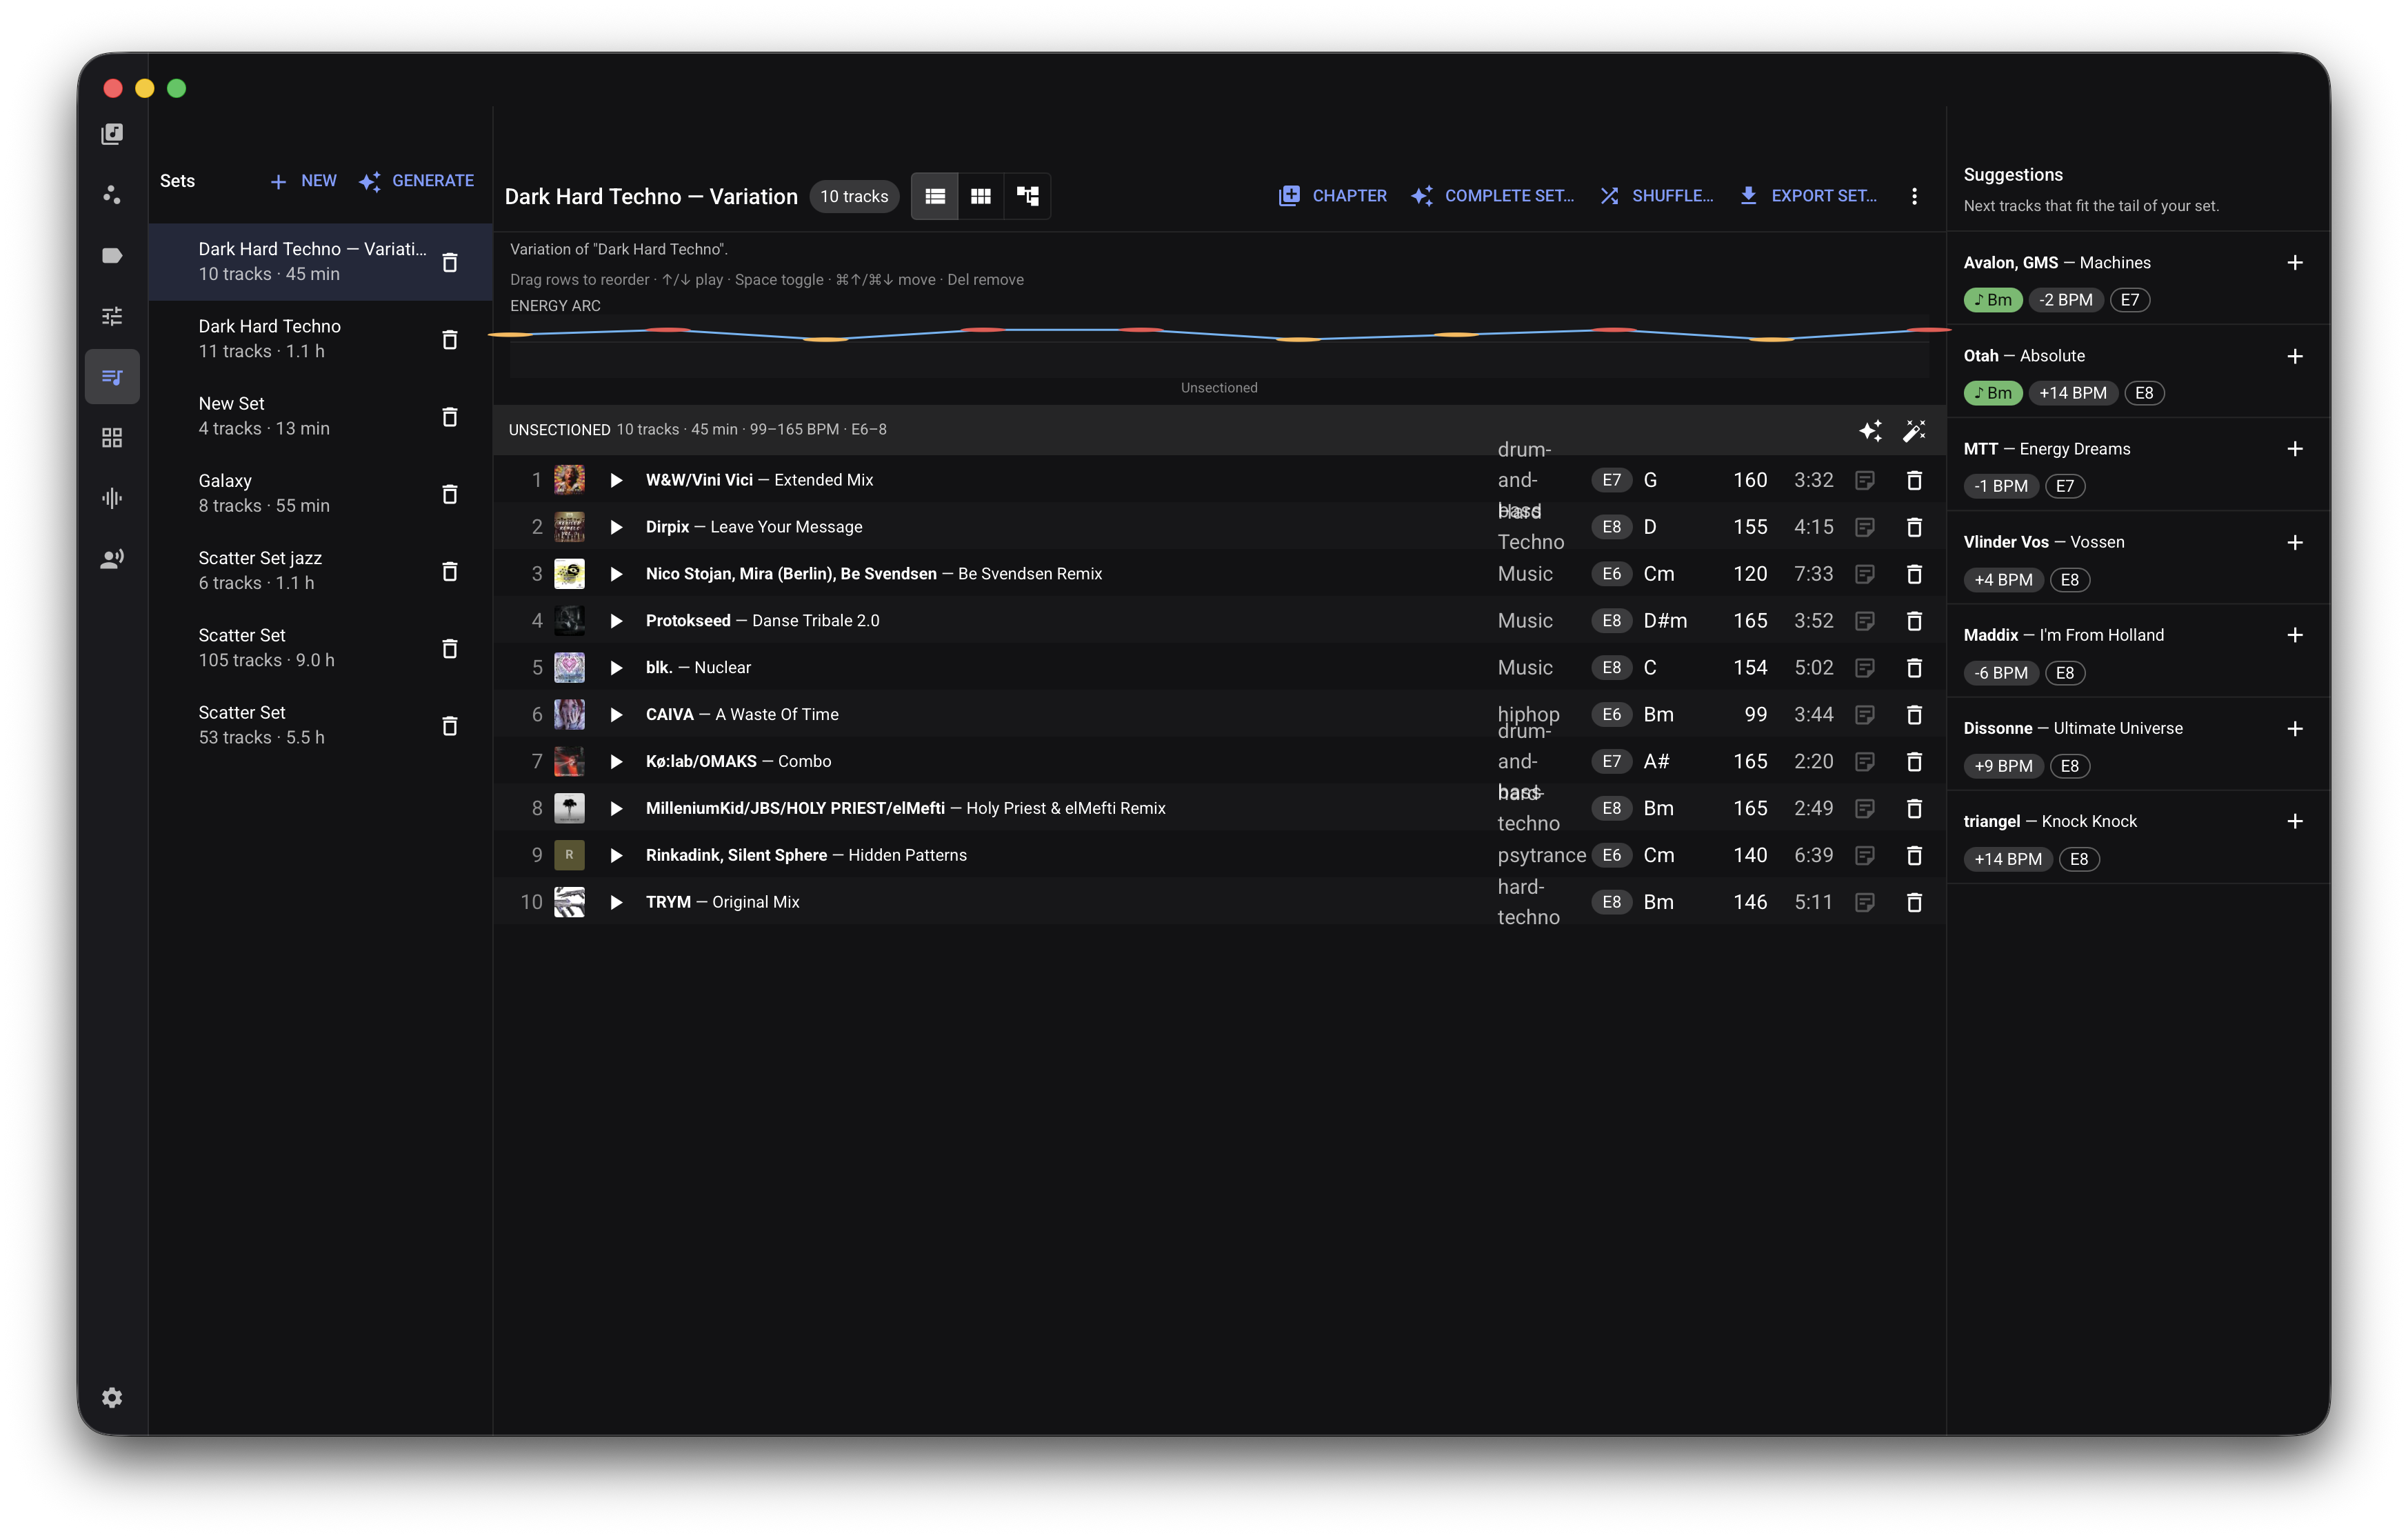This screenshot has width=2408, height=1538.
Task: Open the scatter dots view in the sidebar
Action: click(x=112, y=195)
